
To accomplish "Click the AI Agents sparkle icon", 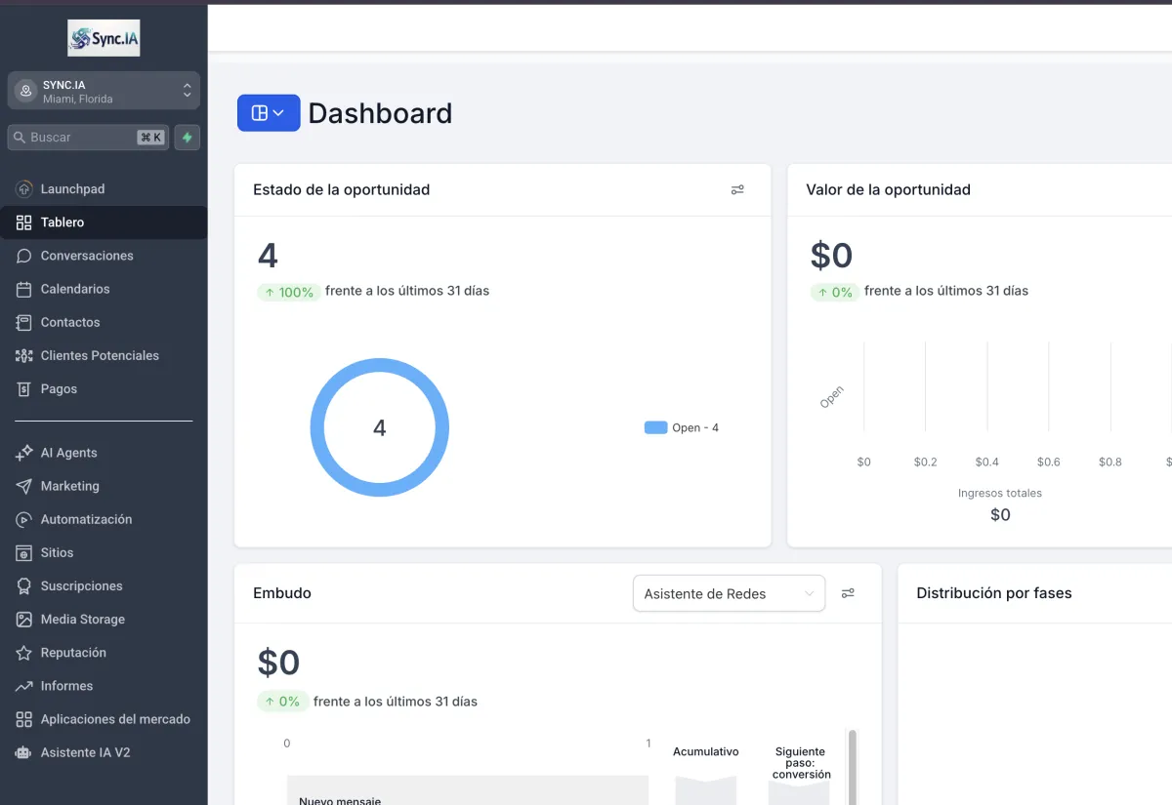I will coord(24,453).
